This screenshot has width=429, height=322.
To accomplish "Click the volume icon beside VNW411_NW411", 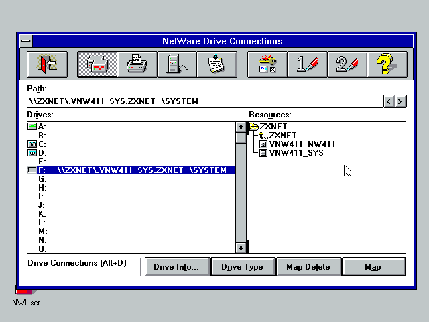I will (x=263, y=144).
